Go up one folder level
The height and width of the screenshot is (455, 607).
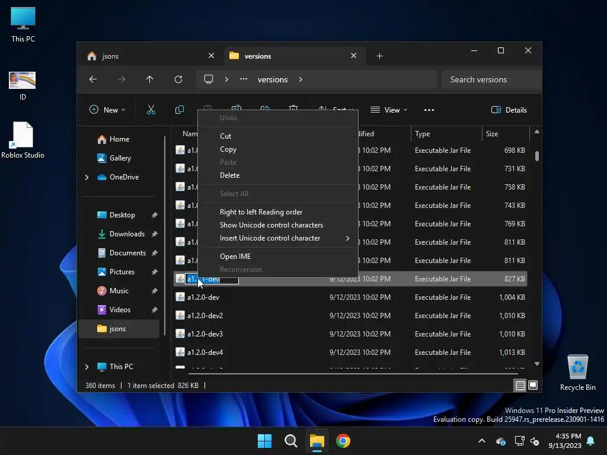pyautogui.click(x=150, y=79)
